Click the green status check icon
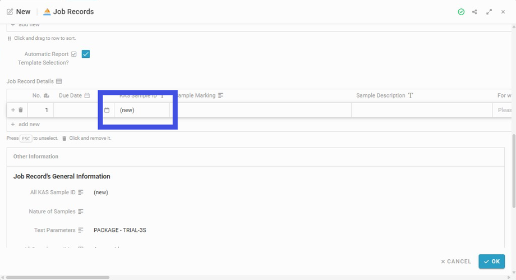The height and width of the screenshot is (280, 516). pos(461,12)
